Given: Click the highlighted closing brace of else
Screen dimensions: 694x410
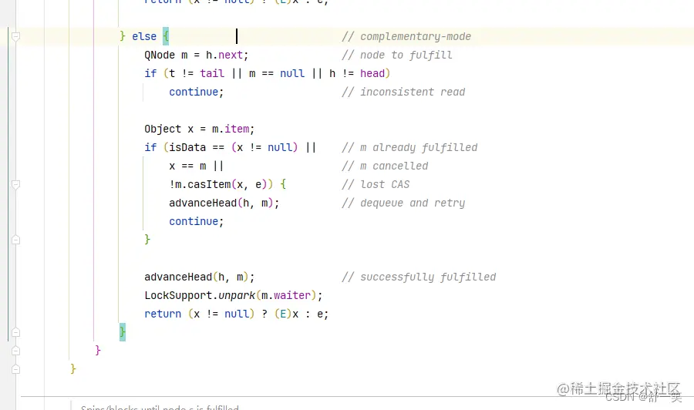Looking at the screenshot, I should (123, 331).
